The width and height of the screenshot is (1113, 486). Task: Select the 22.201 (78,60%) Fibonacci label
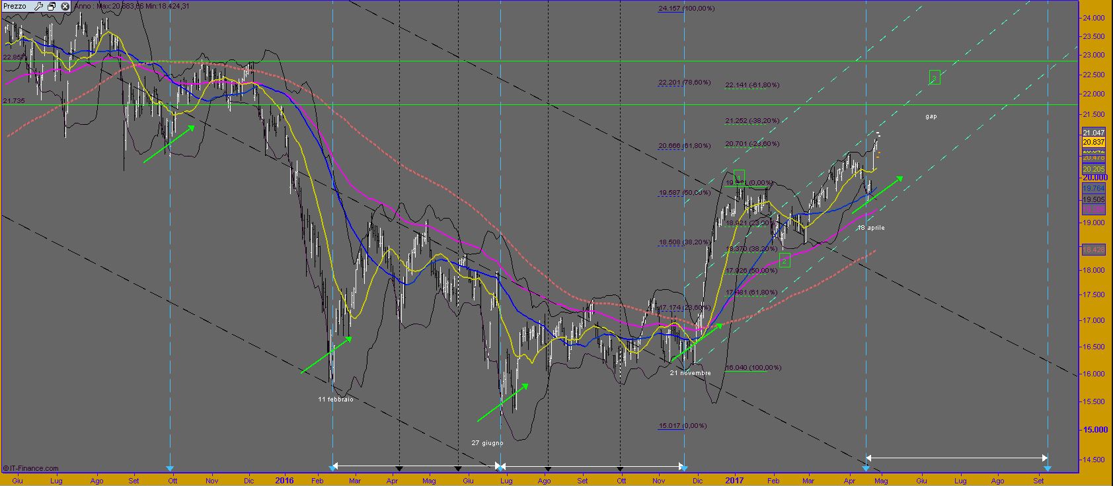pos(685,83)
